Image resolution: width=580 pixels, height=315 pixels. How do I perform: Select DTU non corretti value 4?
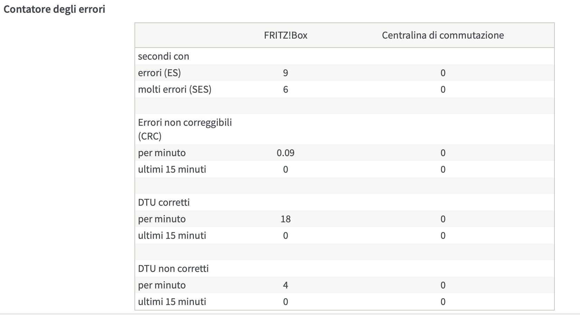[286, 285]
